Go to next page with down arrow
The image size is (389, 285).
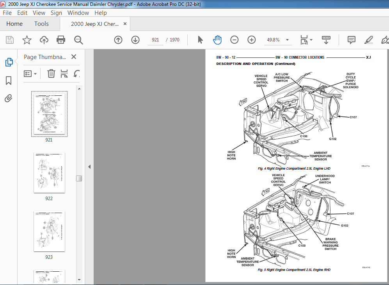(135, 40)
